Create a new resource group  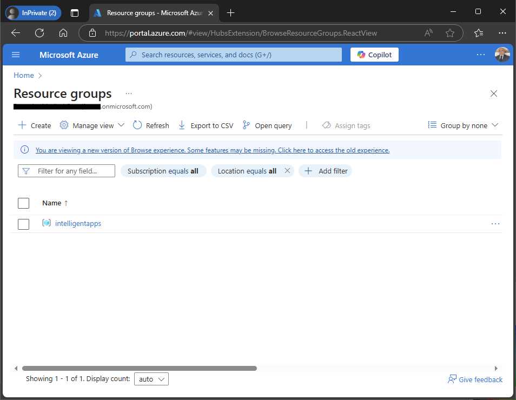35,125
